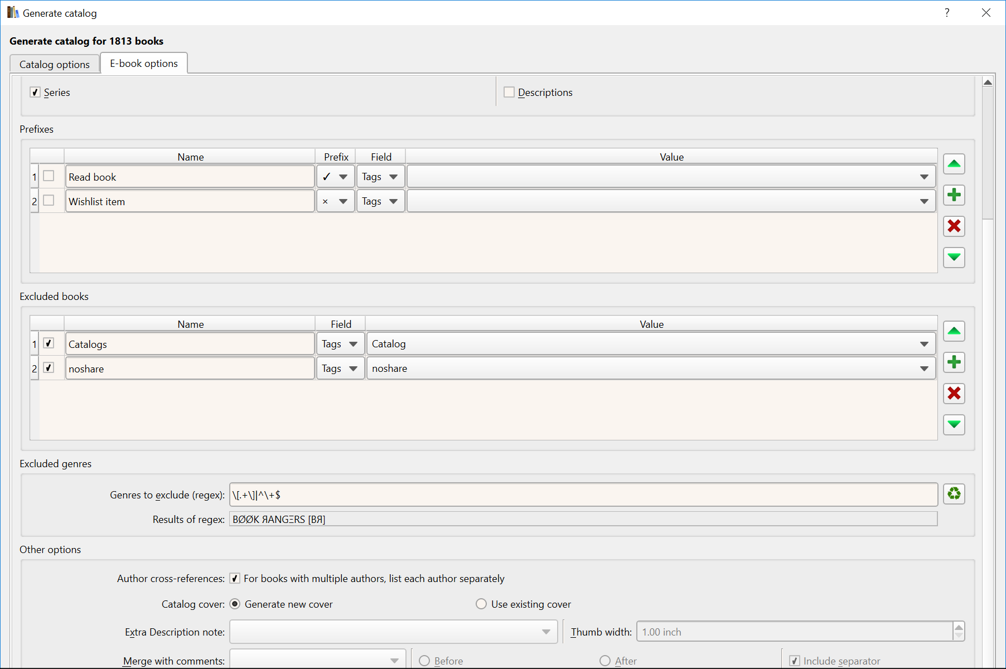
Task: Select row header 1 in Prefixes table
Action: [x=35, y=177]
